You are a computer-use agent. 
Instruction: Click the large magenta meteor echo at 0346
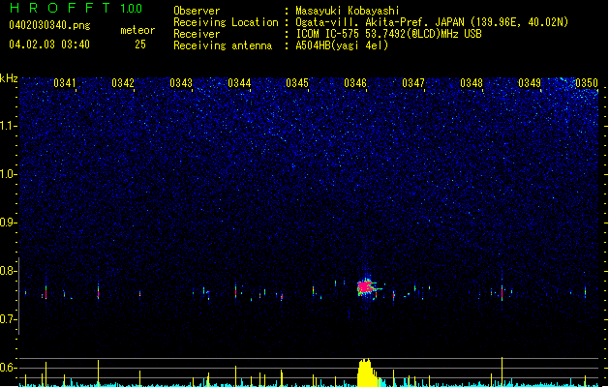tap(366, 287)
